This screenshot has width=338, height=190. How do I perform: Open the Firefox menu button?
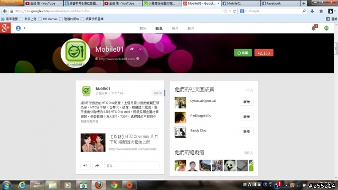point(12,2)
